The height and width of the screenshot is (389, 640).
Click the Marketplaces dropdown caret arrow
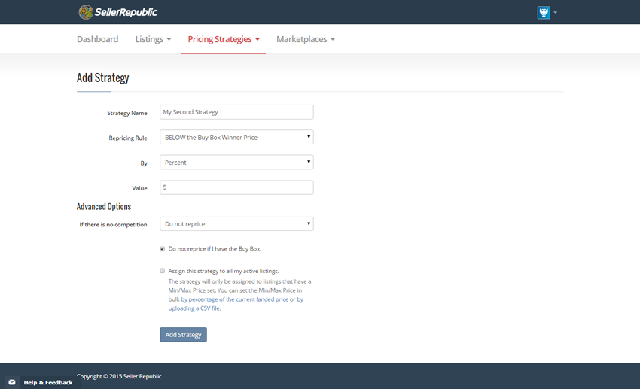click(x=333, y=39)
